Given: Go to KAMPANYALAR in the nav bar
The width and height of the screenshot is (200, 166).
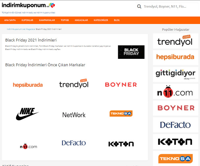Looking at the screenshot, I should (47, 20).
